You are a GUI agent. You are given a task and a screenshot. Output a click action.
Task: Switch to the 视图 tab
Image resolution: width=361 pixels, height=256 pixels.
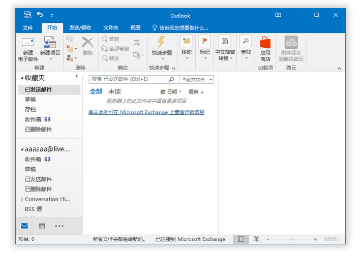[135, 28]
